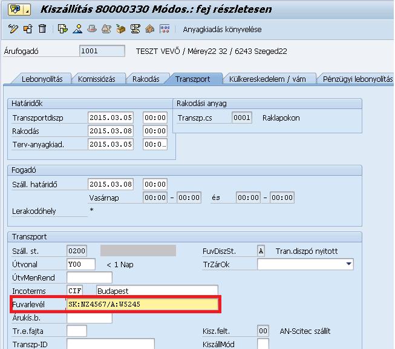The image size is (395, 349).
Task: Click the 'Vasárnap' weekday label
Action: 104,198
